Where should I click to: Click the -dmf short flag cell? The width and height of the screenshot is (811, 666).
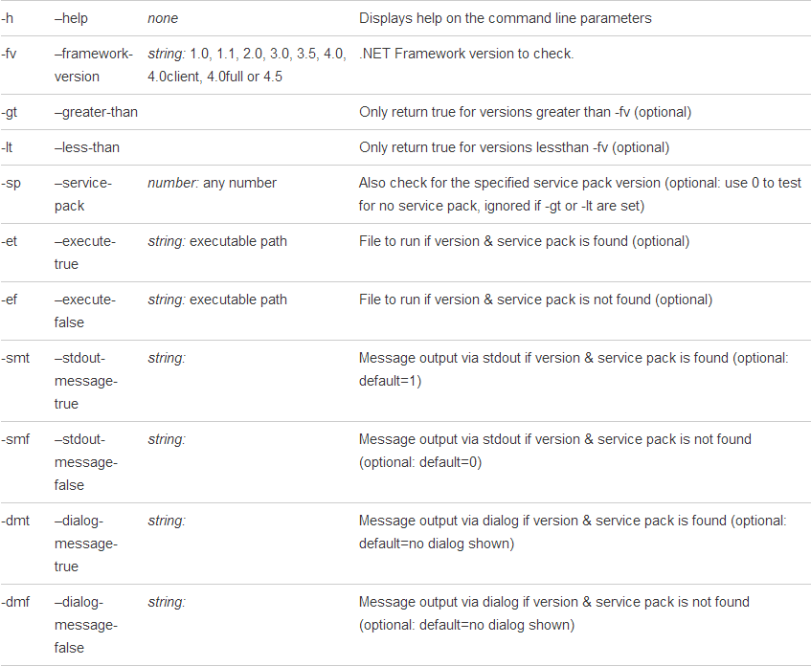tap(15, 602)
